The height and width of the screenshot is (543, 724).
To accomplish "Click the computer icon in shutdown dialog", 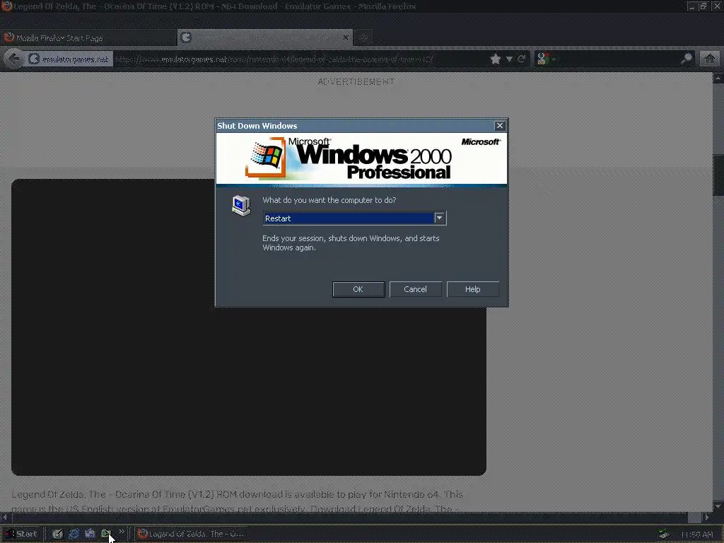I will coord(241,206).
